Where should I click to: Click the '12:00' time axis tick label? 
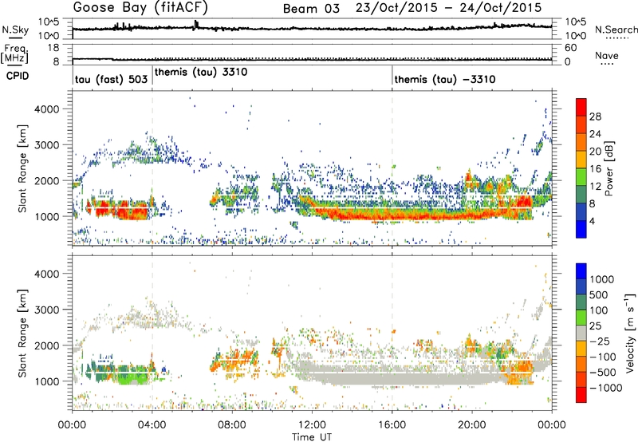click(312, 425)
